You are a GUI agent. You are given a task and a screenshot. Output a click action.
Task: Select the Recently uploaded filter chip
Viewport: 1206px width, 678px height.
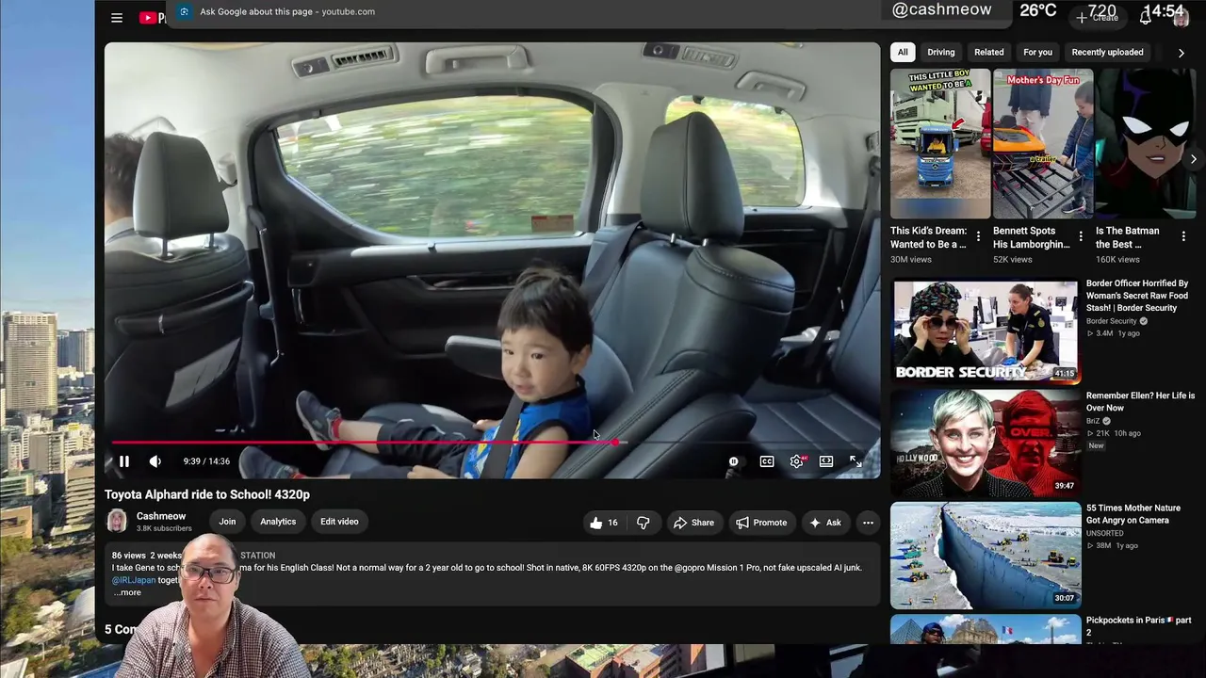tap(1107, 53)
